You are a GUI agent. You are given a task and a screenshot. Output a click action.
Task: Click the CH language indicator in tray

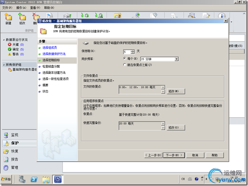coord(183,179)
